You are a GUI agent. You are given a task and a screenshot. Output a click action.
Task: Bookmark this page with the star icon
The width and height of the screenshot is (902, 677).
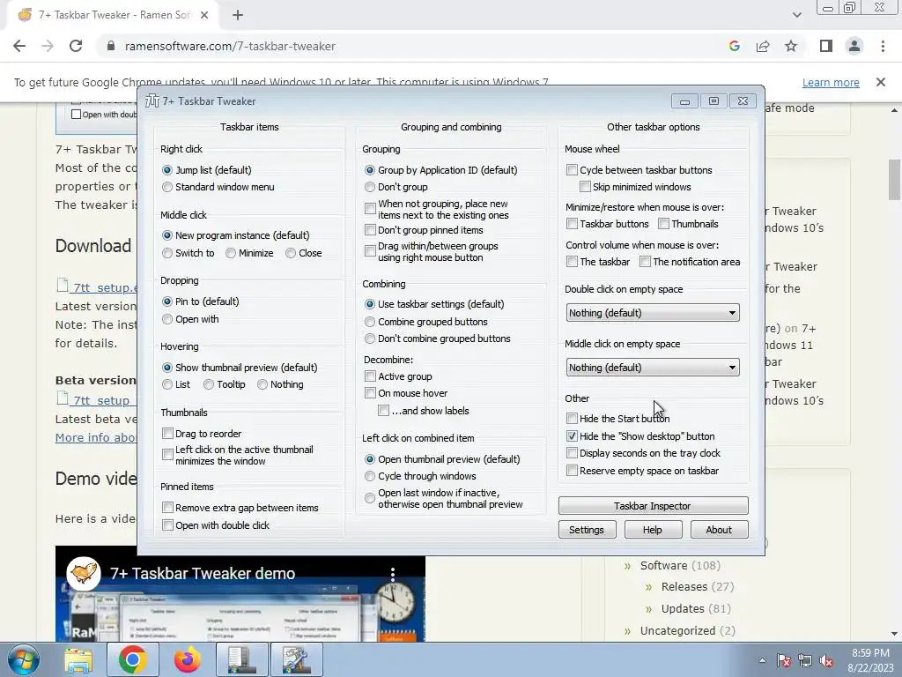click(791, 46)
